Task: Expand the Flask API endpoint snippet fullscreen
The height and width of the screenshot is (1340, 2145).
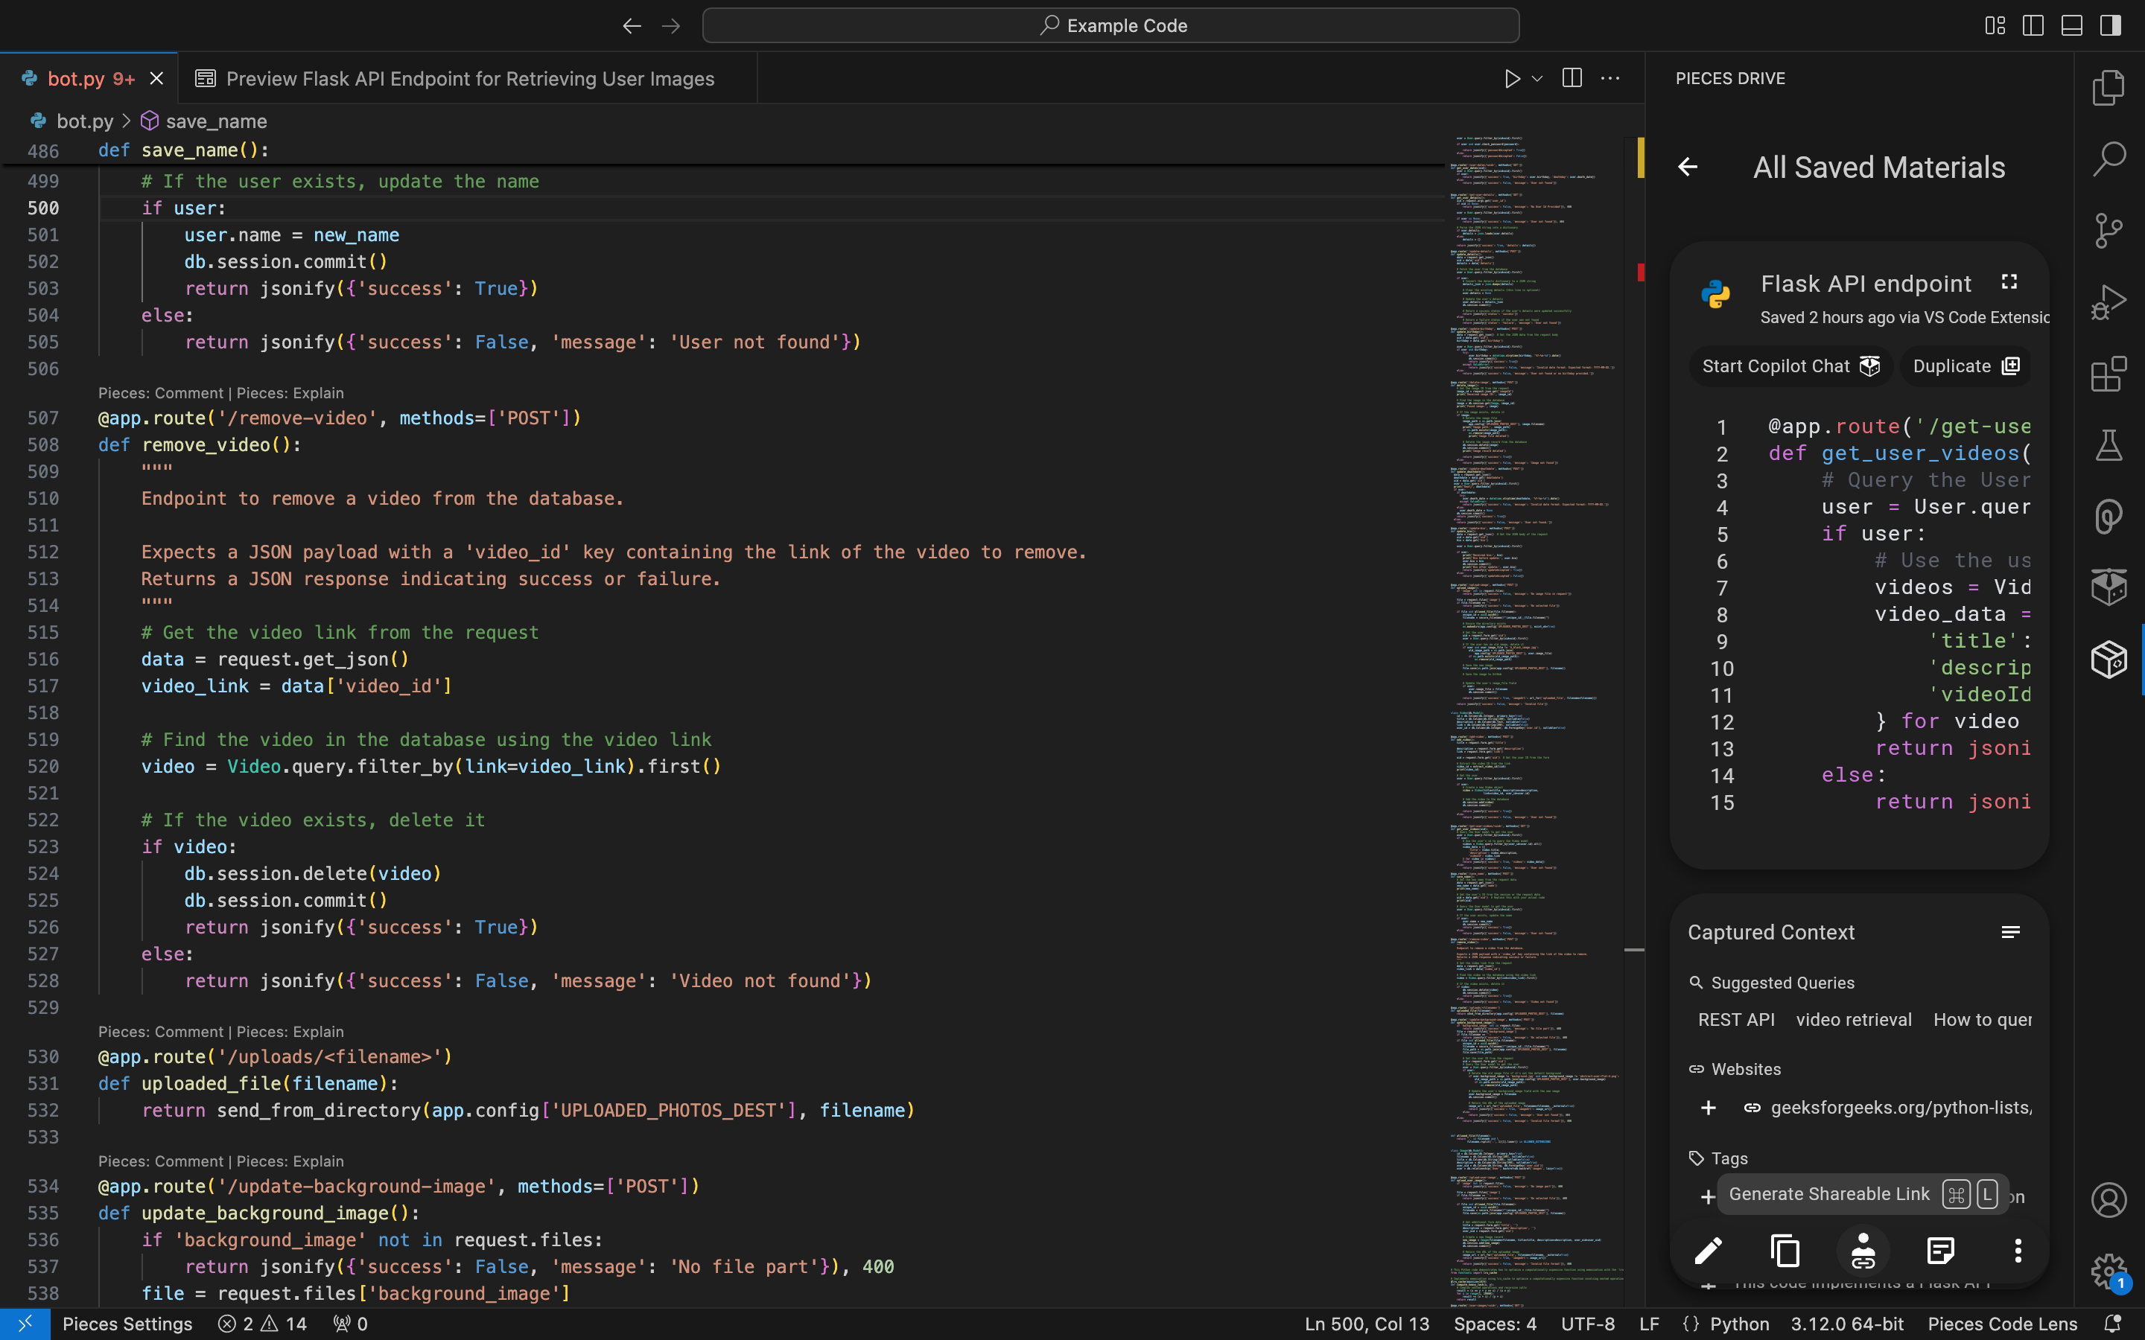Action: [2009, 282]
